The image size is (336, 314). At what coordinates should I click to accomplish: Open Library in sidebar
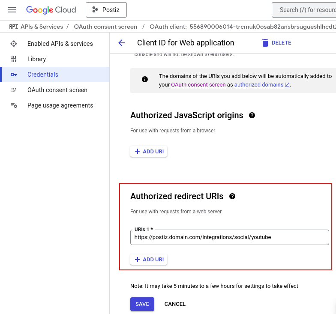(36, 59)
